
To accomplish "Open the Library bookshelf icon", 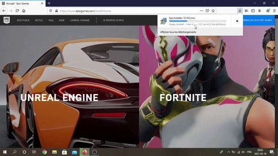I will 246,11.
